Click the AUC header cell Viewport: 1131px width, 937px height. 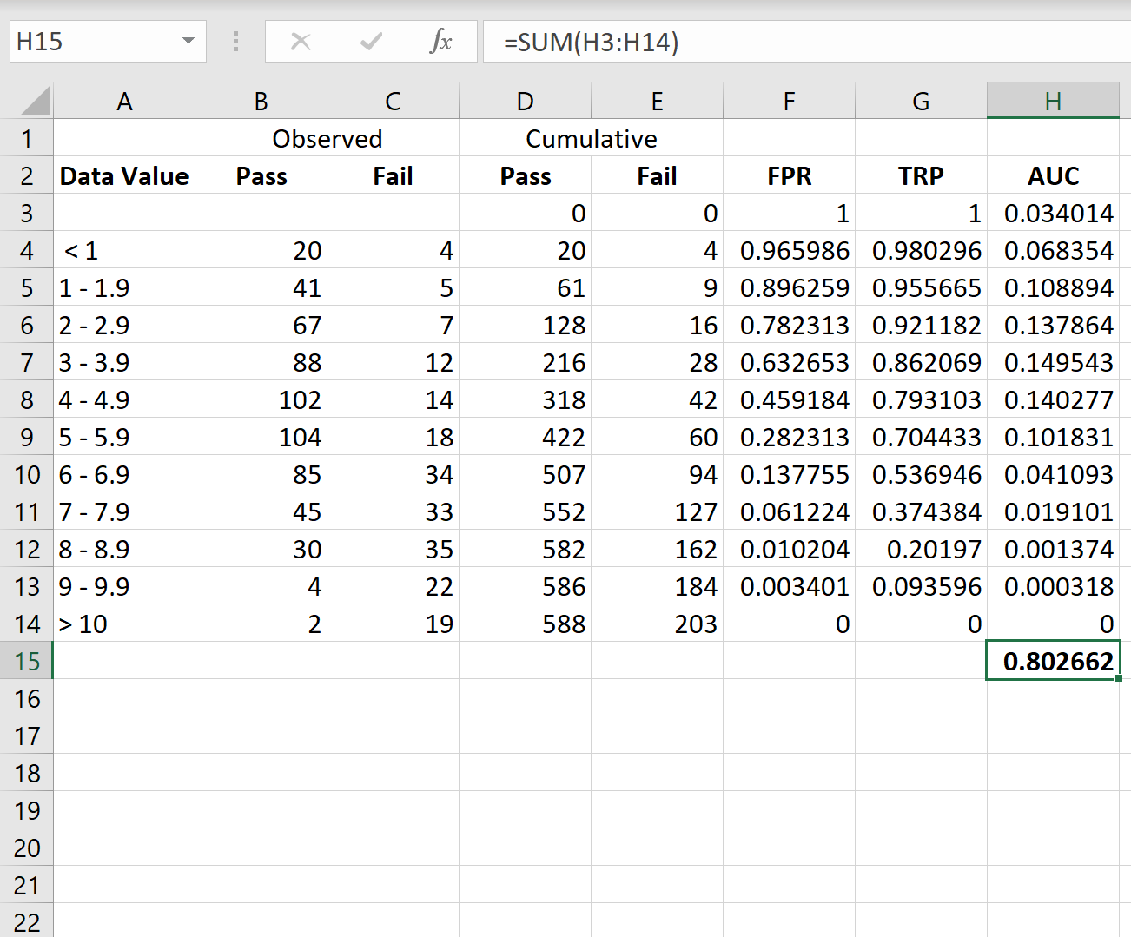point(1053,175)
